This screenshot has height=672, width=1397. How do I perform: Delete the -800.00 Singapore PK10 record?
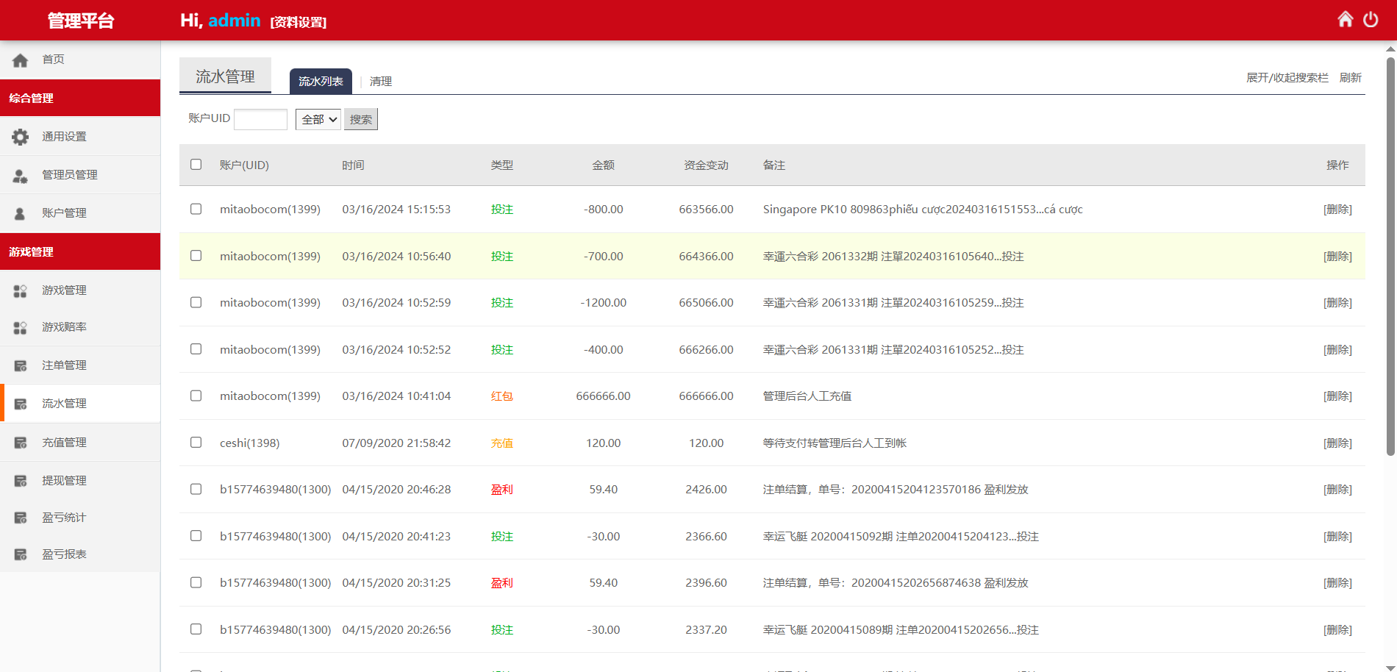tap(1337, 210)
